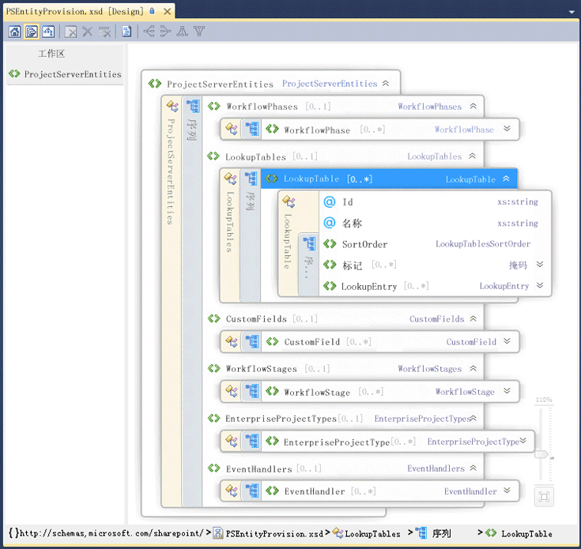Collapse the LookupTable element node
The height and width of the screenshot is (549, 581).
coord(507,179)
